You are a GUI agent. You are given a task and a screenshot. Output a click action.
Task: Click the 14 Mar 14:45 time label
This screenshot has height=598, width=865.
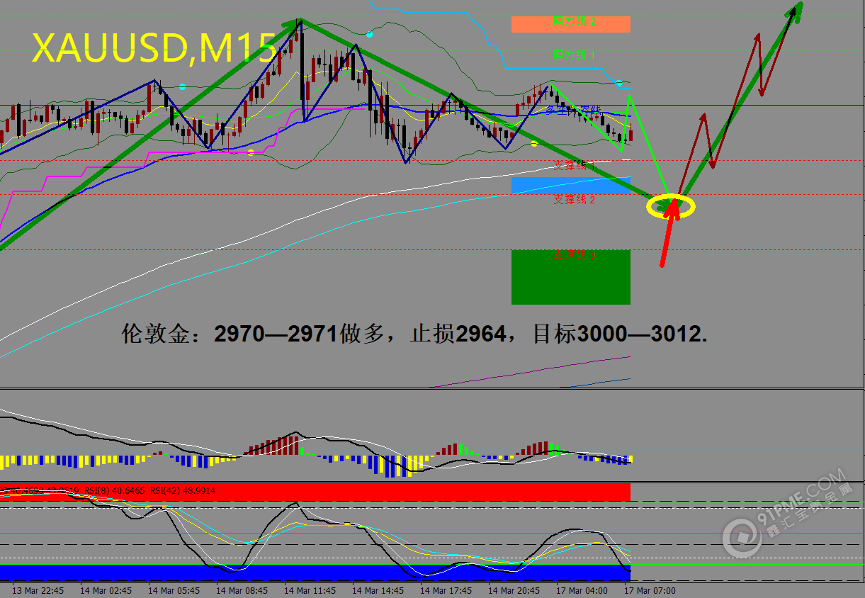point(378,590)
